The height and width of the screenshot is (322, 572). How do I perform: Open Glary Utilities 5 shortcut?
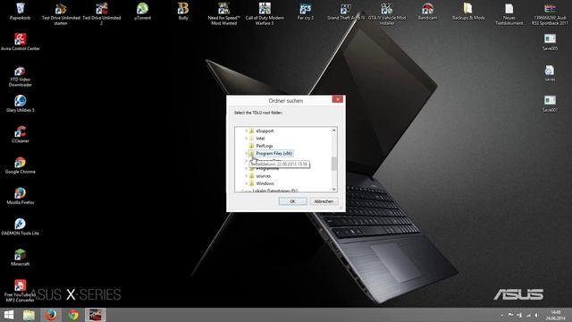click(20, 104)
